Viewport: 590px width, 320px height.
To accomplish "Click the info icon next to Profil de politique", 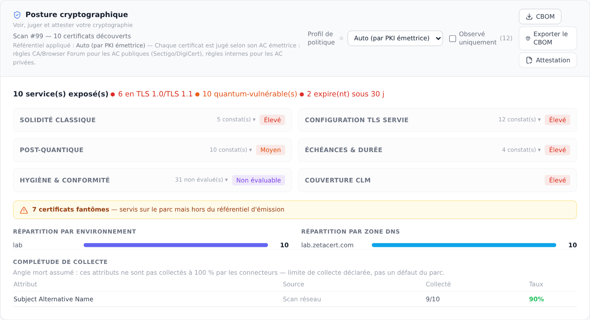I will pyautogui.click(x=342, y=38).
